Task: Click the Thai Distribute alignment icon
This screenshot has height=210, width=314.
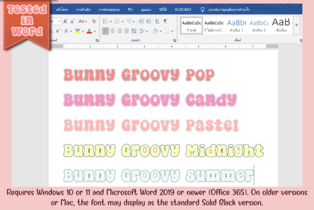Action: tap(134, 31)
